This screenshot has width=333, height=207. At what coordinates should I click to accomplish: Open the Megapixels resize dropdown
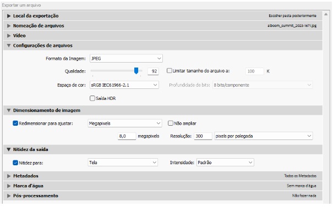[x=125, y=124]
